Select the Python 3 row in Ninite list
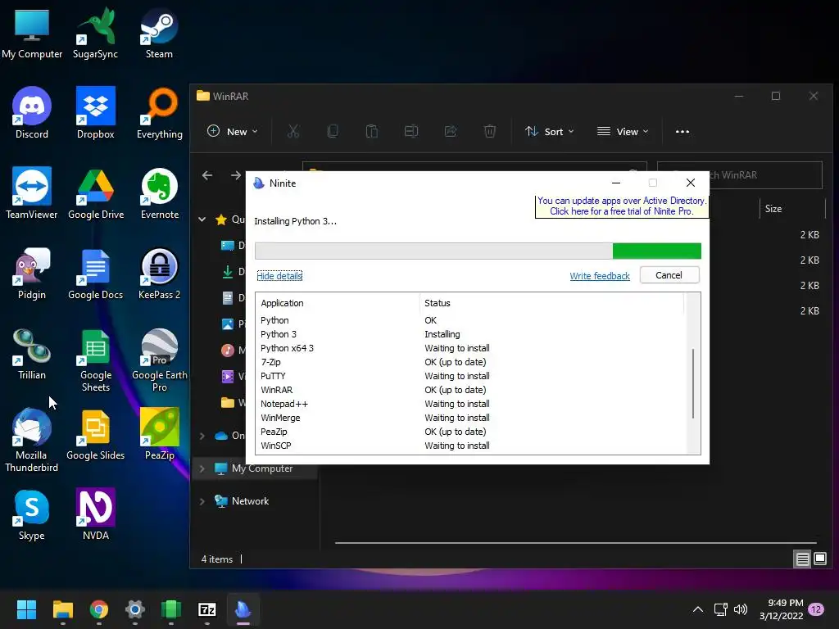 coord(471,334)
